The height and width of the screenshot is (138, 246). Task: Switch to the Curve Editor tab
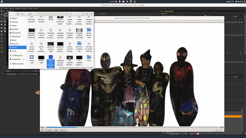(x=21, y=74)
